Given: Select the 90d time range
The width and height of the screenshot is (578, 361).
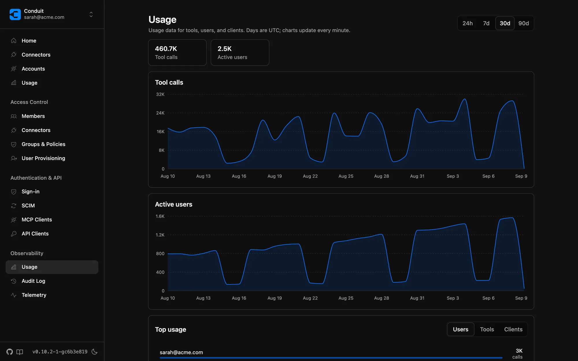Looking at the screenshot, I should tap(523, 23).
